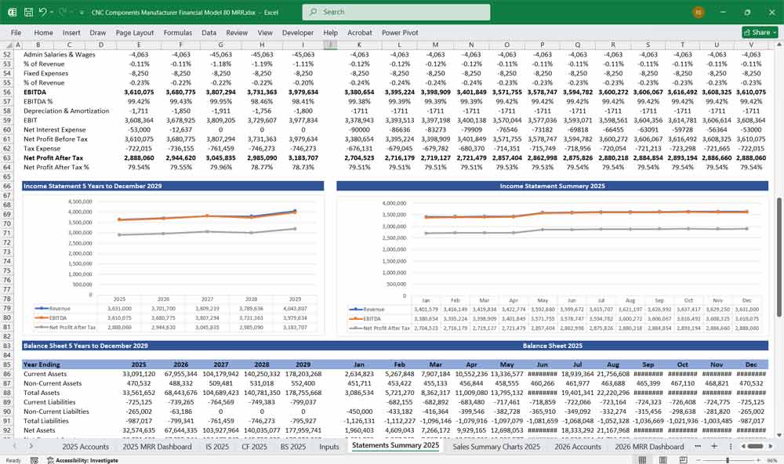Open the Review ribbon tab
Screen dimensions: 784x464
click(x=237, y=32)
